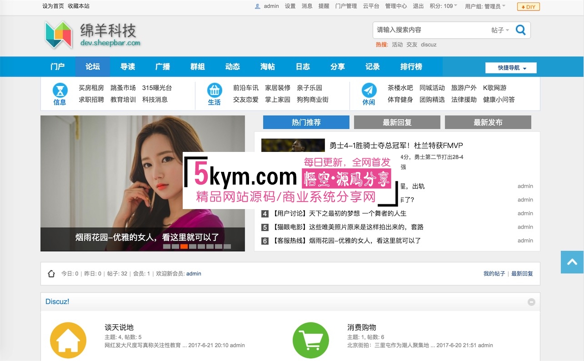Click the 设为首页 link
The image size is (584, 361).
(53, 6)
